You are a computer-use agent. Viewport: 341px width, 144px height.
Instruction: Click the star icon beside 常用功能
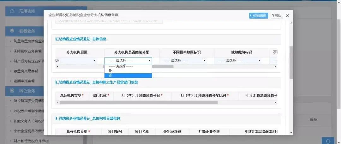[12, 11]
